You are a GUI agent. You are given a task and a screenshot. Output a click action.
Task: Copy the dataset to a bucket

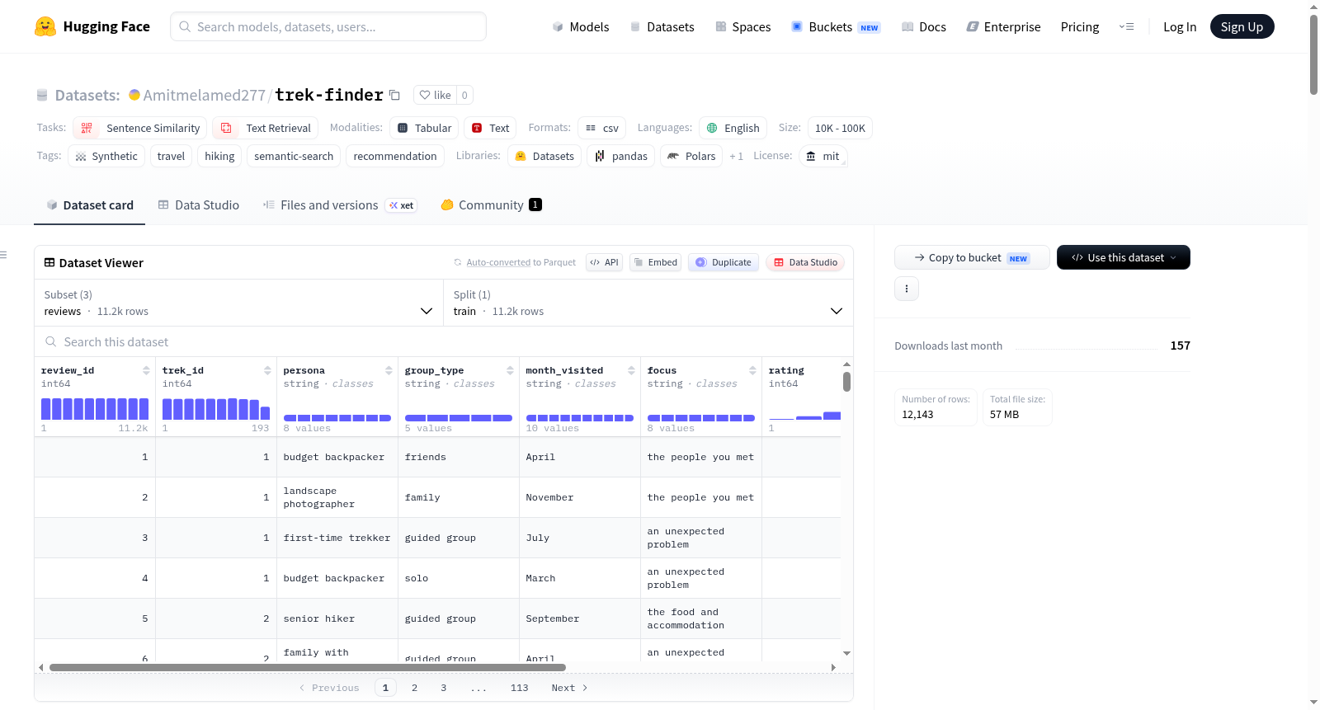[x=972, y=257]
